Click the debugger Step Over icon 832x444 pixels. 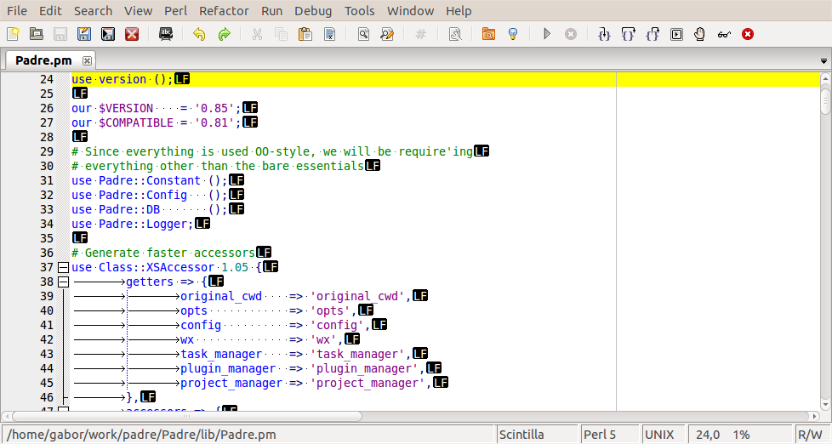[628, 35]
